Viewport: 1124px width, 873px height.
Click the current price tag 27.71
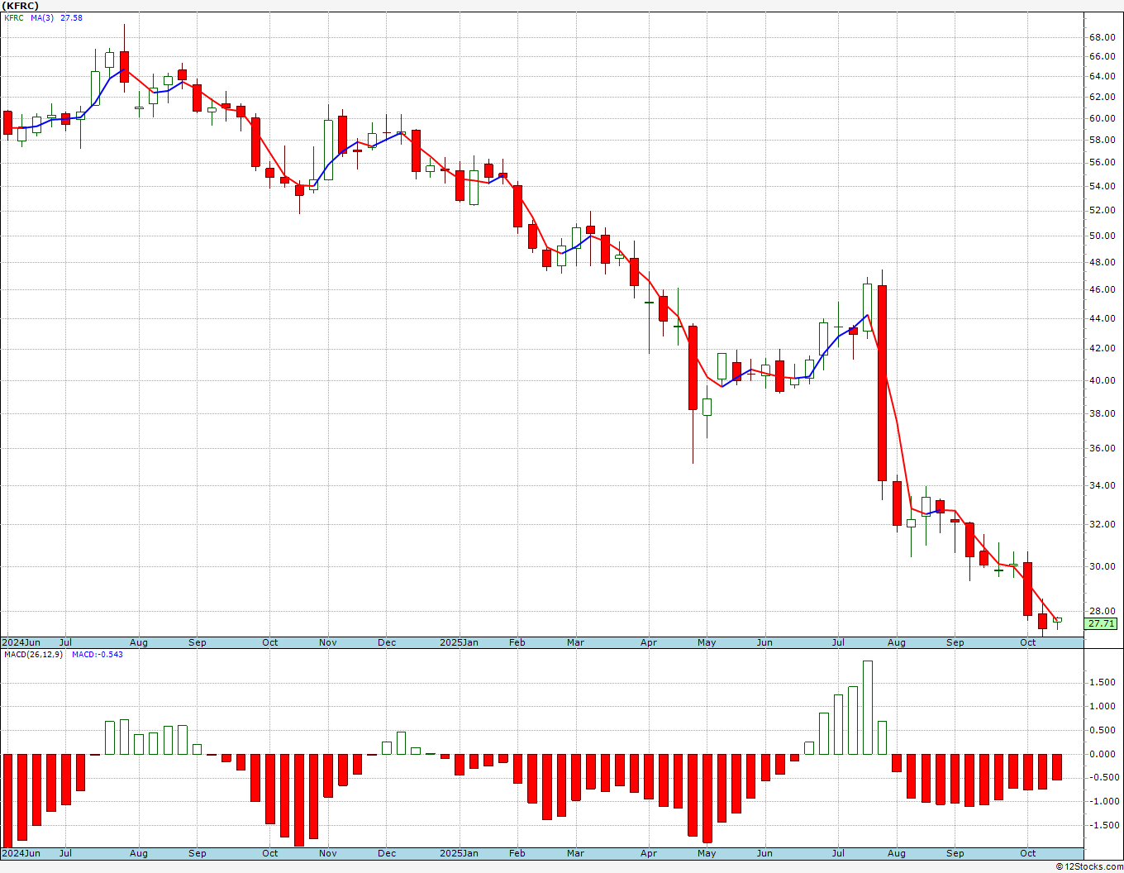click(x=1101, y=624)
